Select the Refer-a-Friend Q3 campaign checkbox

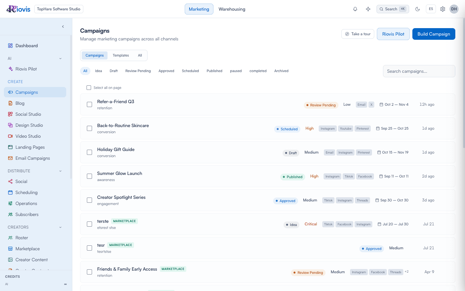[89, 104]
